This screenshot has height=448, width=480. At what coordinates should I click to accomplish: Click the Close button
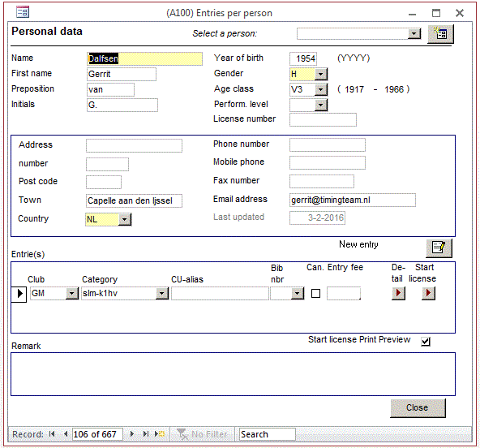tap(418, 408)
